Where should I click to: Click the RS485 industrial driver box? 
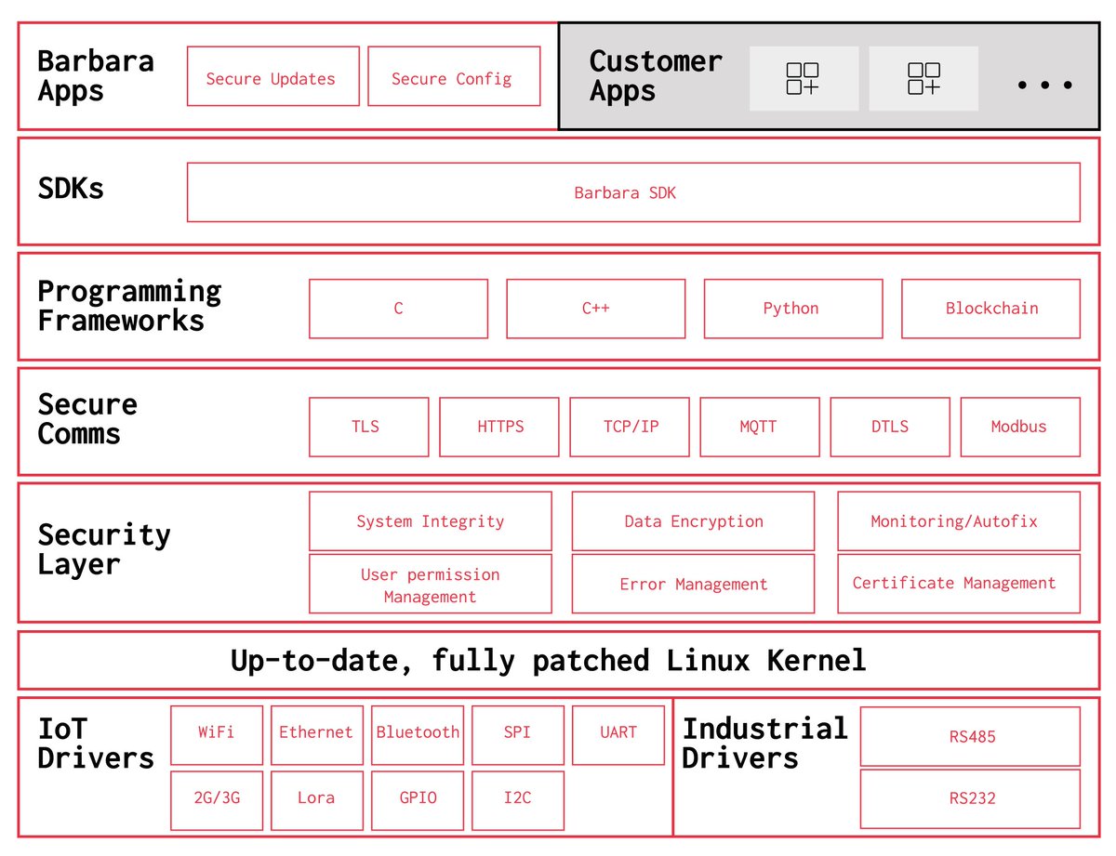point(970,736)
